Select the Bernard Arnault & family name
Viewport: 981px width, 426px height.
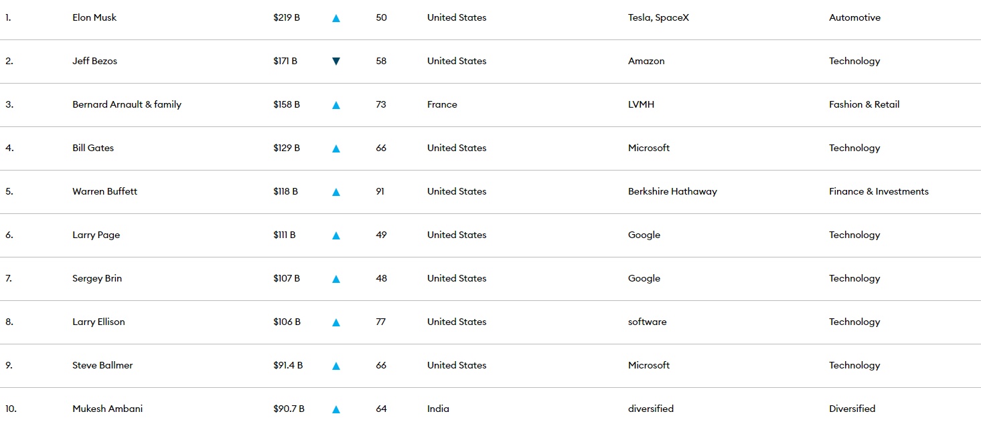[127, 104]
